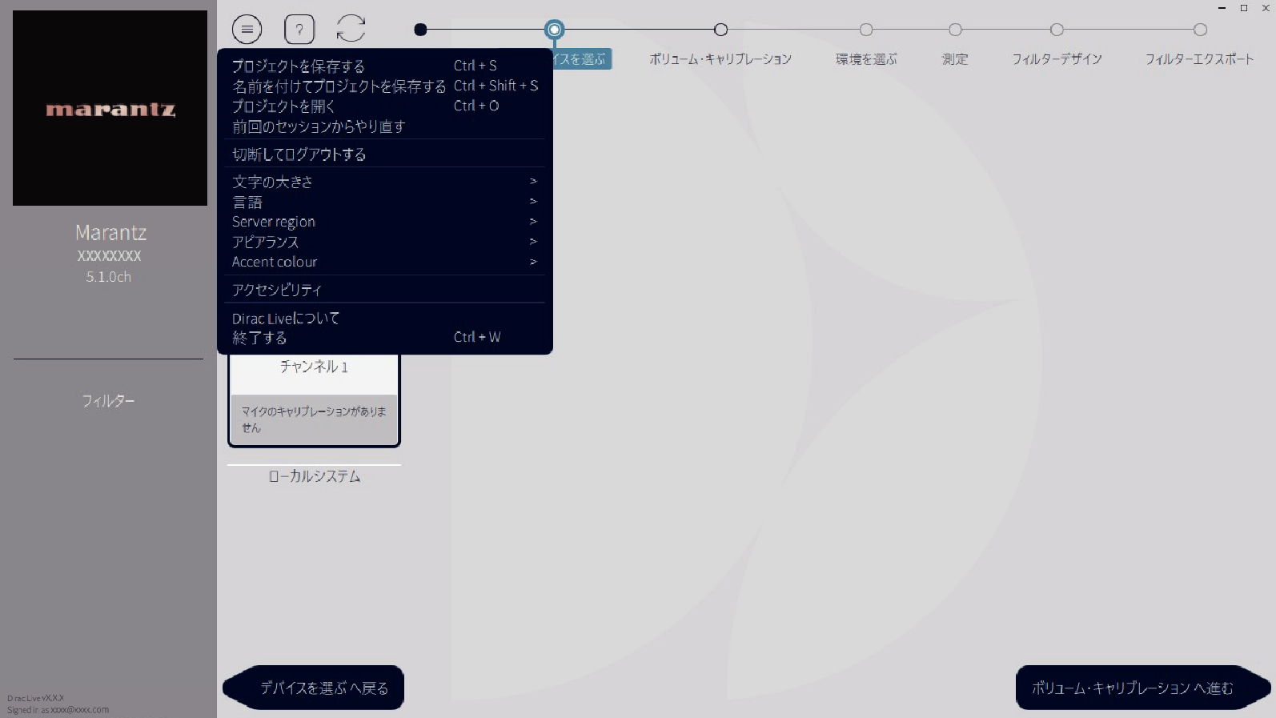Select 切断してログアウトする
The image size is (1276, 718).
(x=384, y=154)
